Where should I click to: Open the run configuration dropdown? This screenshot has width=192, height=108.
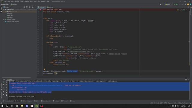(x=168, y=4)
